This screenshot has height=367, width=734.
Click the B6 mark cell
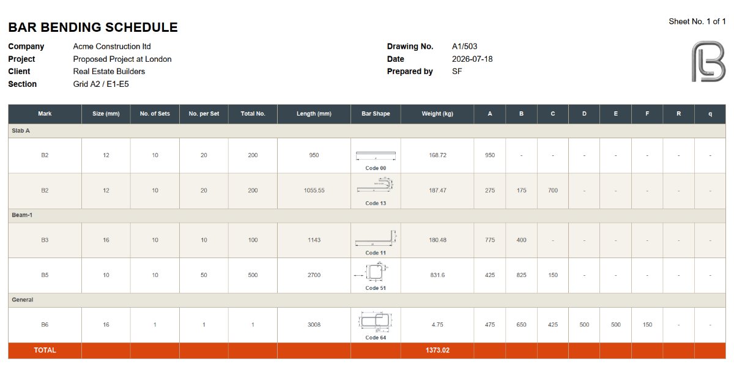coord(45,325)
